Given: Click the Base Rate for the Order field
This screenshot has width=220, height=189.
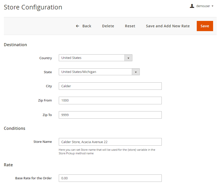Looking at the screenshot, I should click(110, 178).
